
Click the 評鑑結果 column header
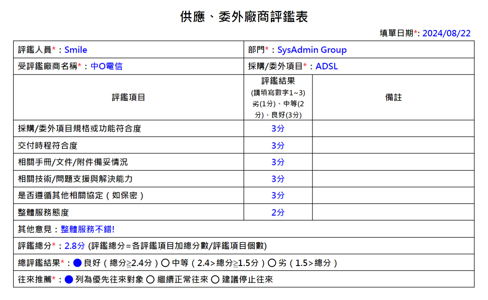click(x=278, y=81)
